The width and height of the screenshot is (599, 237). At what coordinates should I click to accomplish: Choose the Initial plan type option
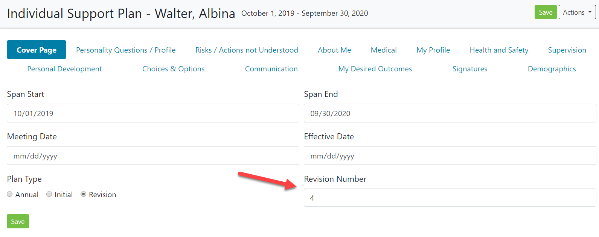[x=49, y=194]
